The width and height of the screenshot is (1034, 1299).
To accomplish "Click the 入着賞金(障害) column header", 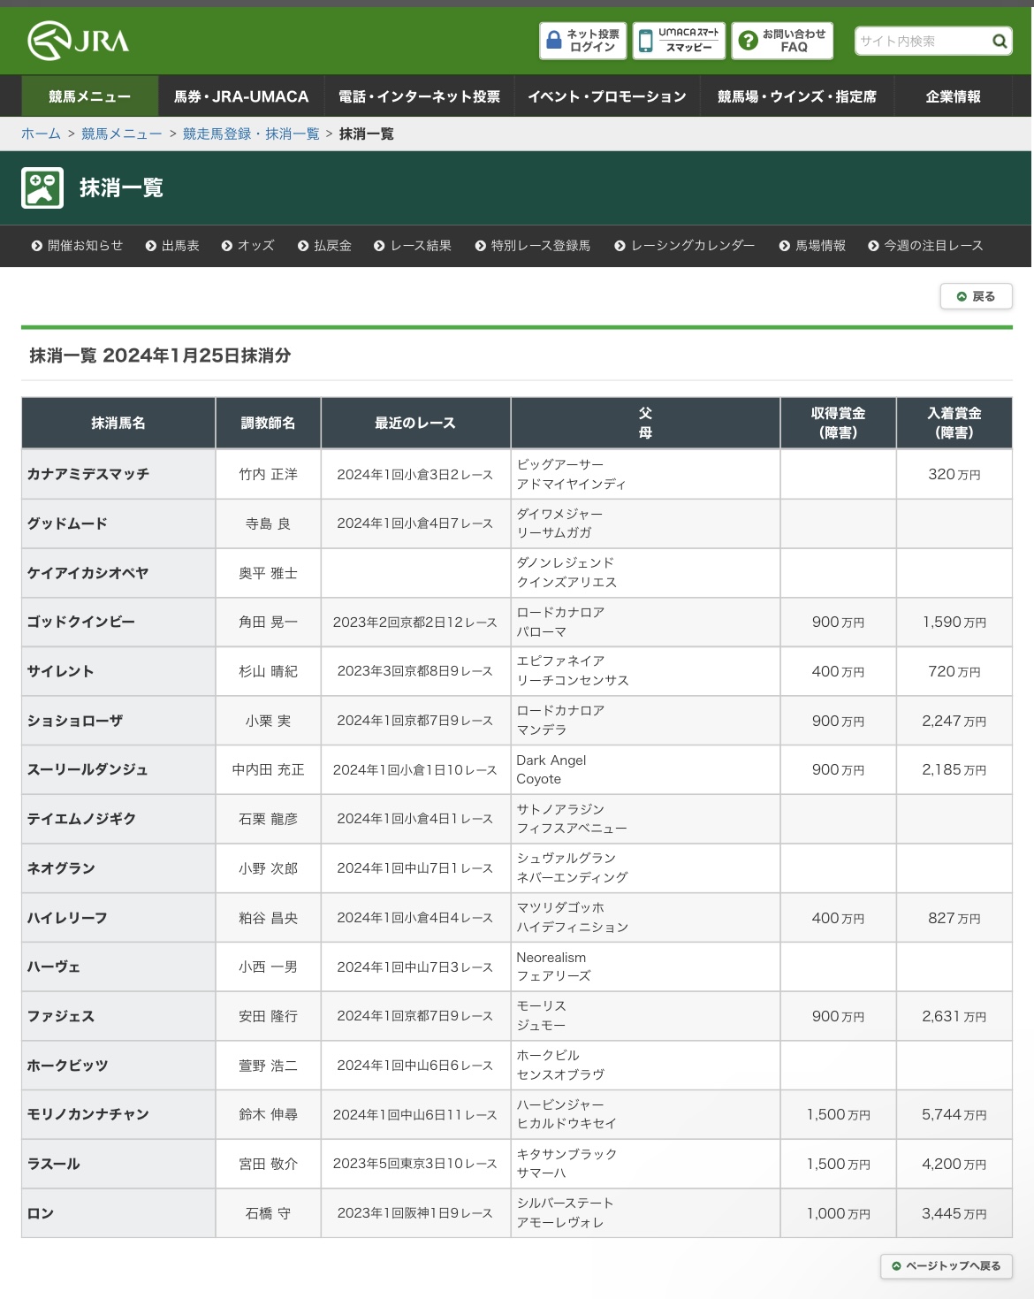I will [954, 423].
